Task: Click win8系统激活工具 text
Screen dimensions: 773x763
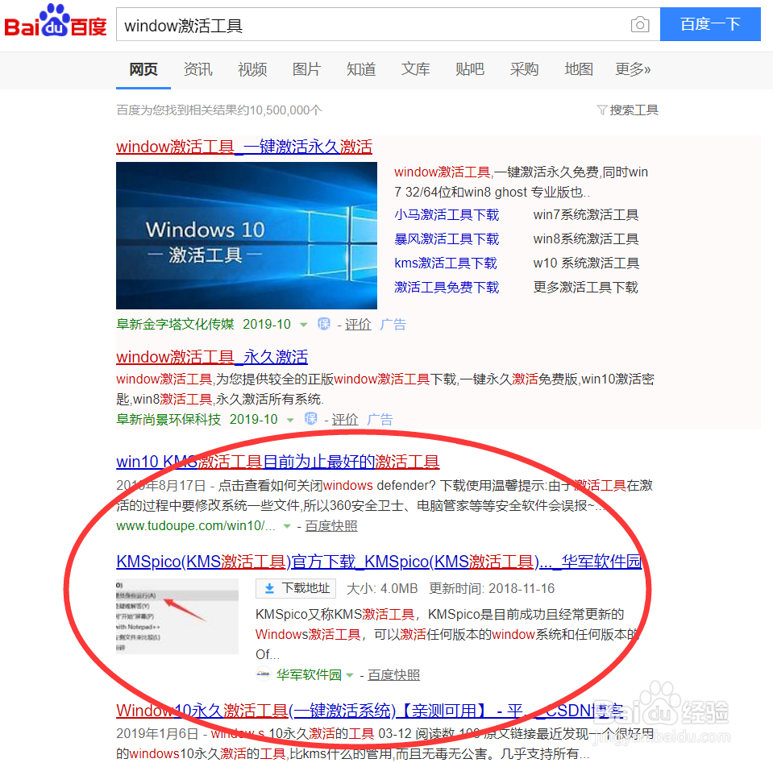Action: [x=586, y=239]
